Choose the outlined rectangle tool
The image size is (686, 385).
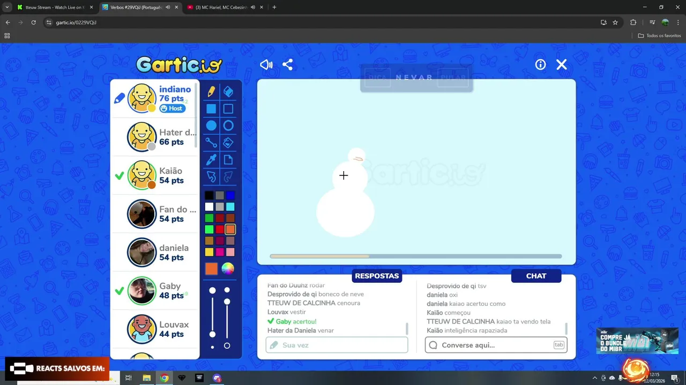pos(228,109)
